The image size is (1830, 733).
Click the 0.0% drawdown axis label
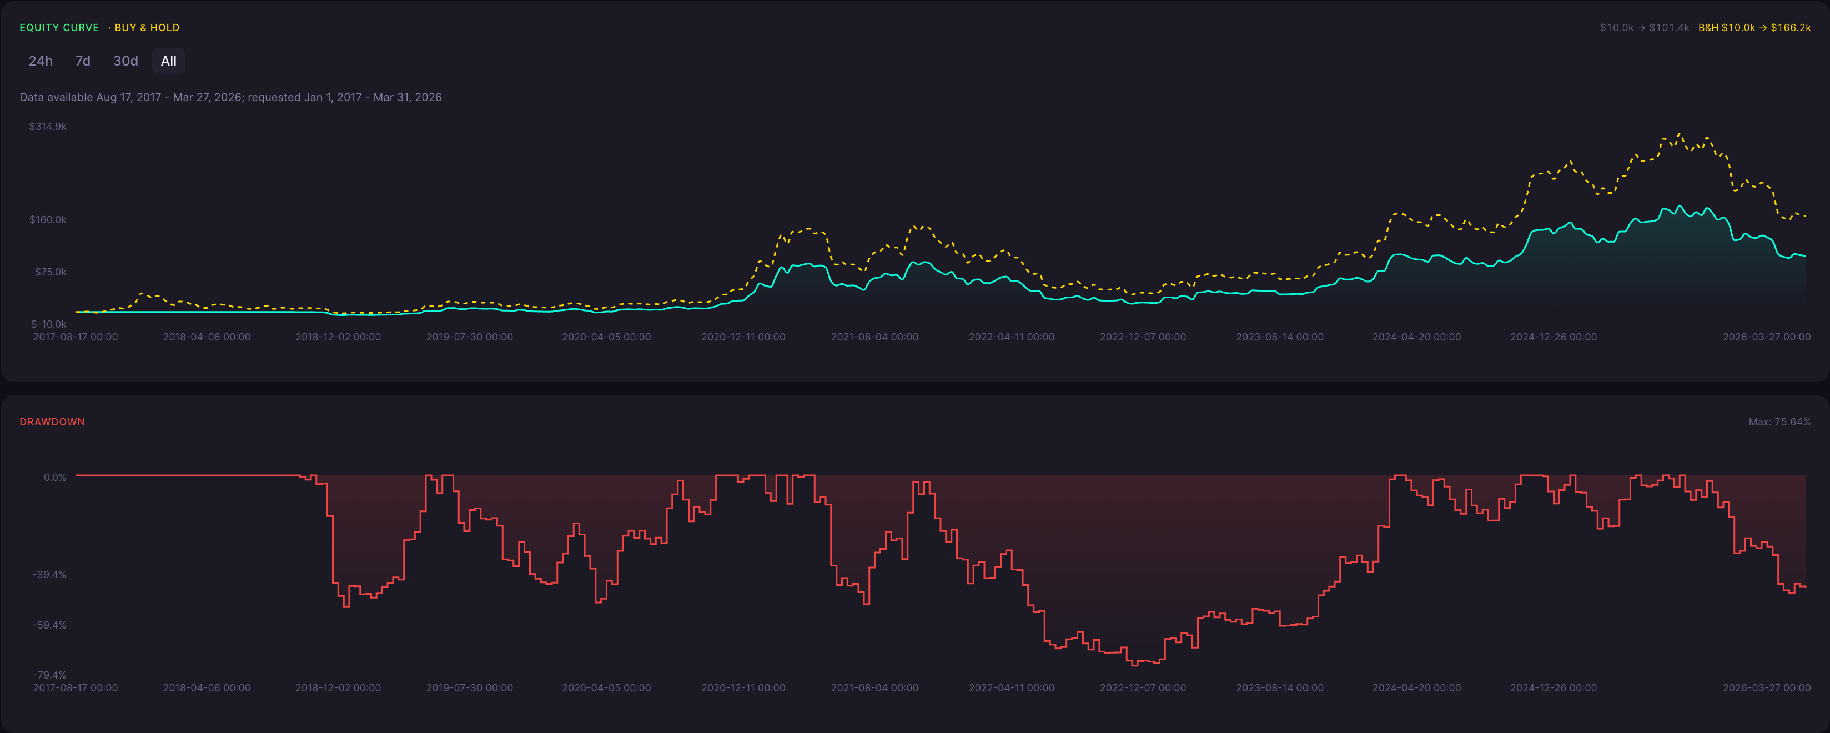click(55, 478)
